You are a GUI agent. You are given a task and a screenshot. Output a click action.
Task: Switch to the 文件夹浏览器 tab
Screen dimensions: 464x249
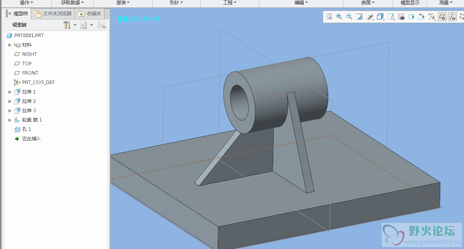click(x=53, y=14)
